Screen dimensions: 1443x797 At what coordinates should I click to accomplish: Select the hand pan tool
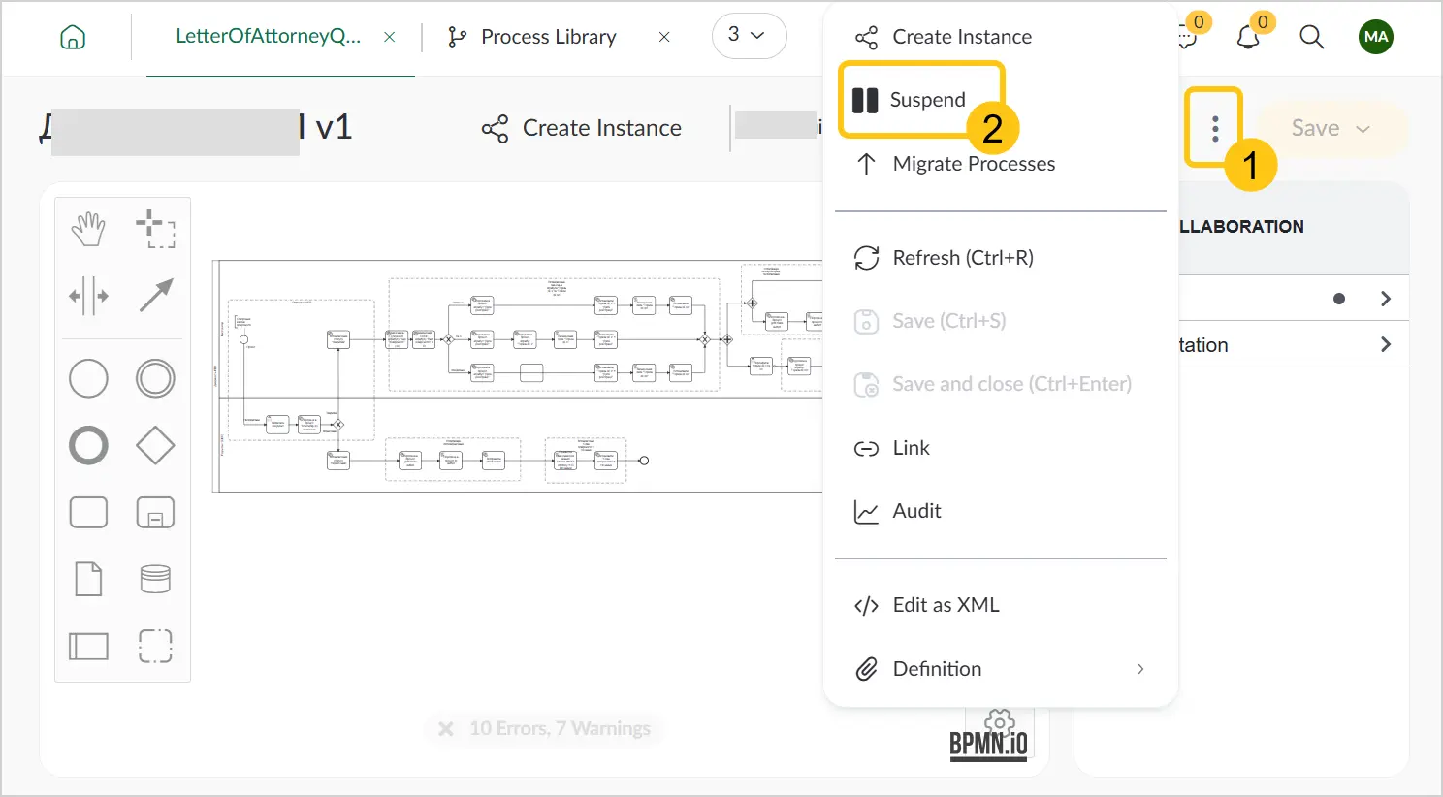(x=88, y=229)
